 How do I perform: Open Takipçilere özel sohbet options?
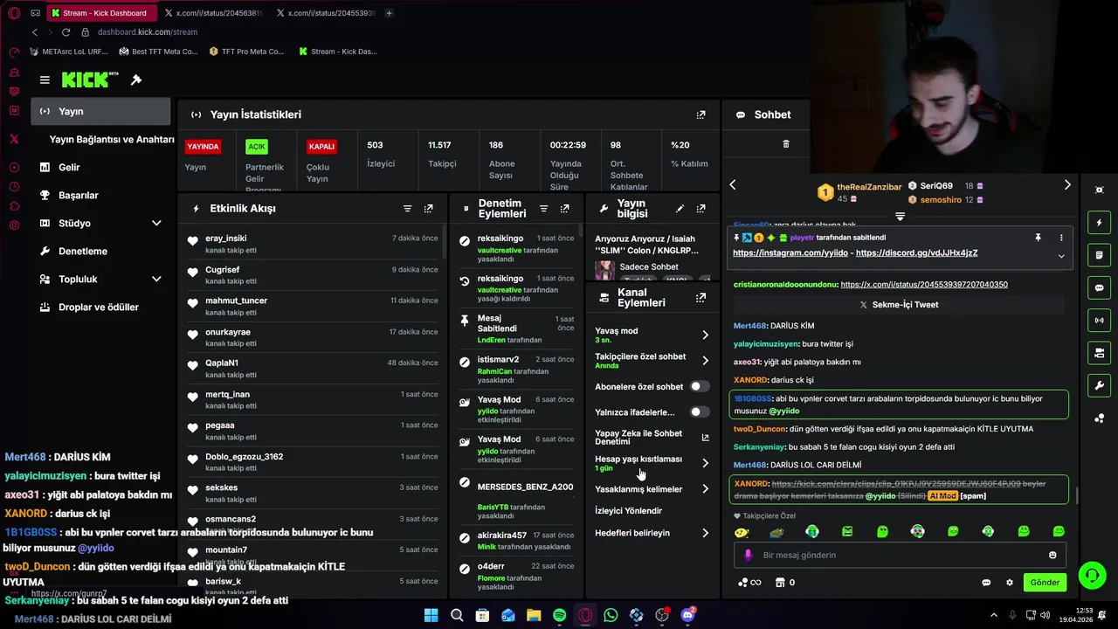[x=705, y=360]
